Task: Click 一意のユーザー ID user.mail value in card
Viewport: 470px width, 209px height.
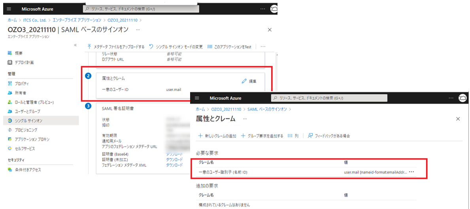Action: 173,90
